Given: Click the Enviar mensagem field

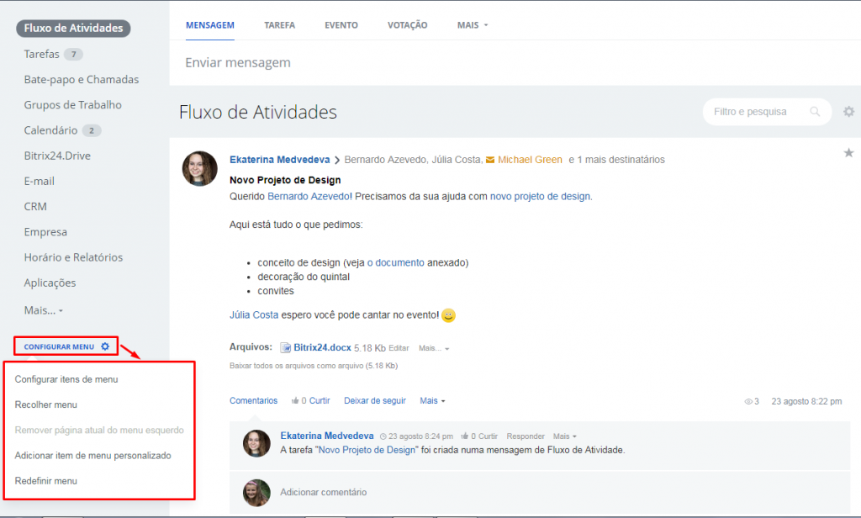Looking at the screenshot, I should click(x=515, y=62).
